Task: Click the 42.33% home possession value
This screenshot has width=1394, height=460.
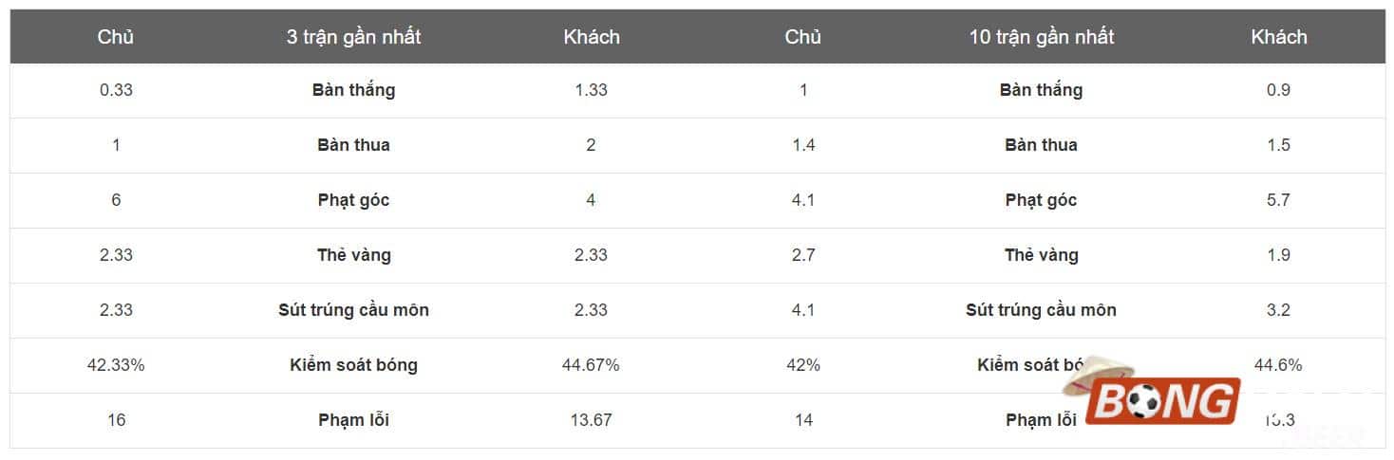Action: [x=116, y=365]
